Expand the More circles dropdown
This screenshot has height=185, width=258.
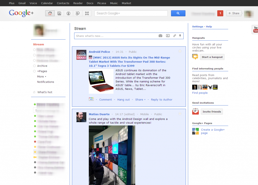pyautogui.click(x=42, y=76)
